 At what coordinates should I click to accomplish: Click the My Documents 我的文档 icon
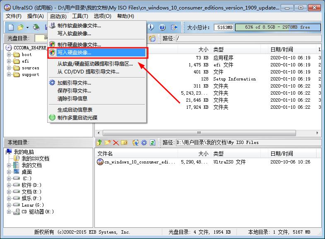pos(17,165)
